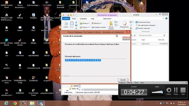Select the Dropbox desktop icon
This screenshot has height=106, width=189.
click(x=33, y=16)
